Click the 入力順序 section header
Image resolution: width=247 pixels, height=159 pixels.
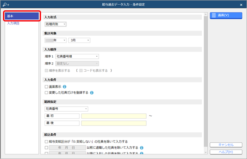click(x=122, y=49)
